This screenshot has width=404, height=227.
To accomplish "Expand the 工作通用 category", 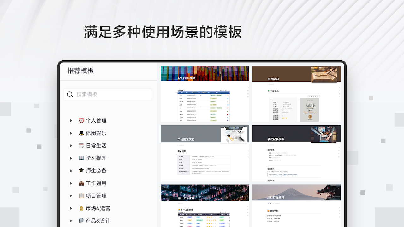I will tap(71, 183).
